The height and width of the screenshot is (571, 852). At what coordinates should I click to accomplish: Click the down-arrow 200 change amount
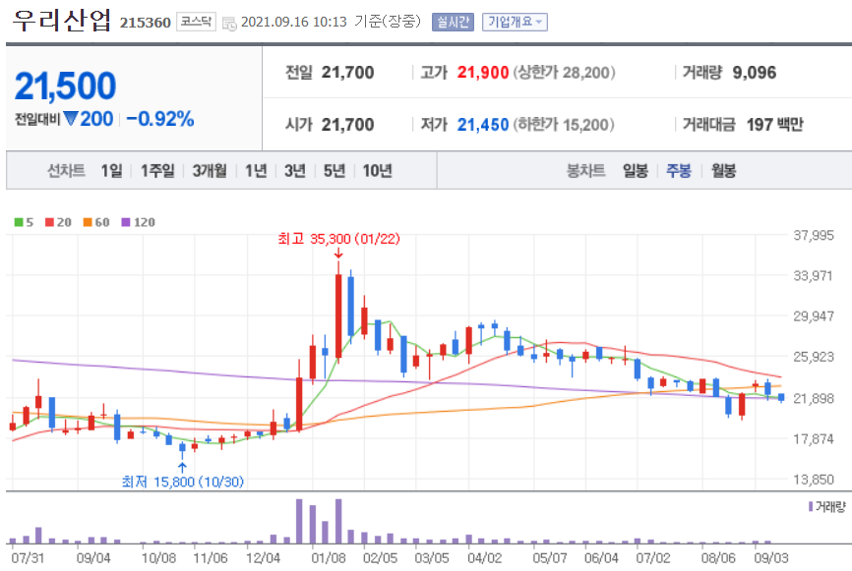click(88, 119)
